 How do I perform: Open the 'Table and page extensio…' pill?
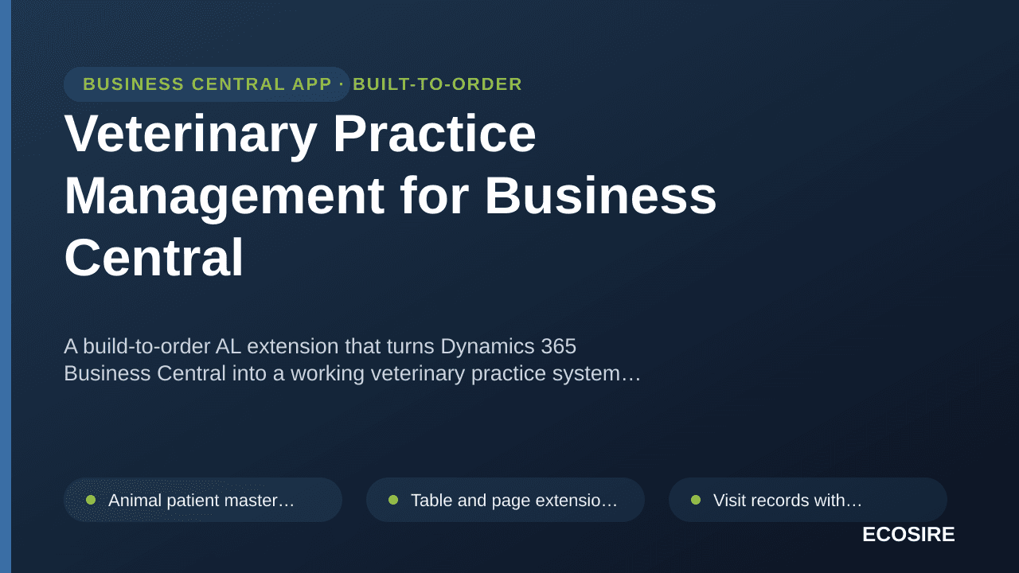point(506,500)
